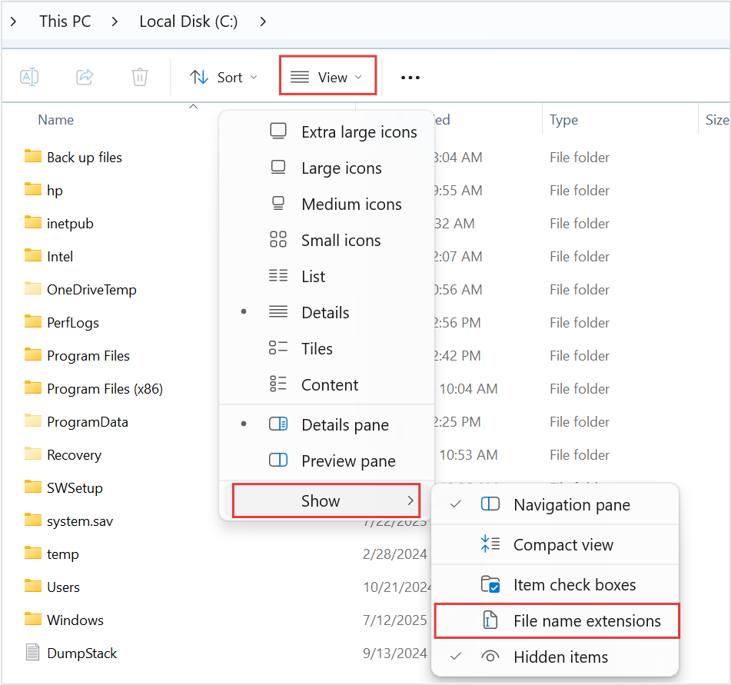Open the Local Disk breadcrumb chevron
Screen dimensions: 731x685
263,22
